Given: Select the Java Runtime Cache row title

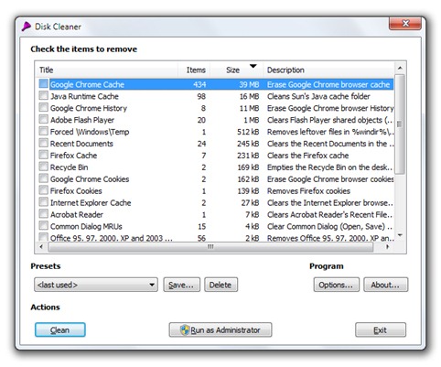Looking at the screenshot, I should 84,96.
